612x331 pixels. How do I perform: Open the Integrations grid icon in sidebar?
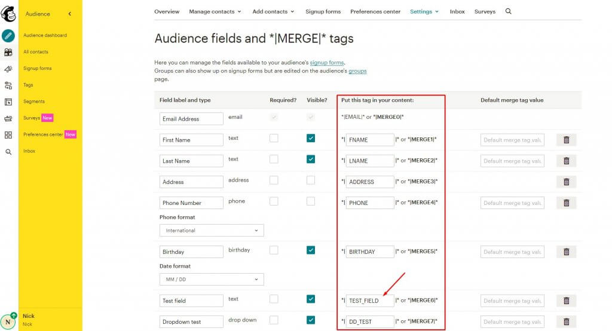tap(8, 135)
